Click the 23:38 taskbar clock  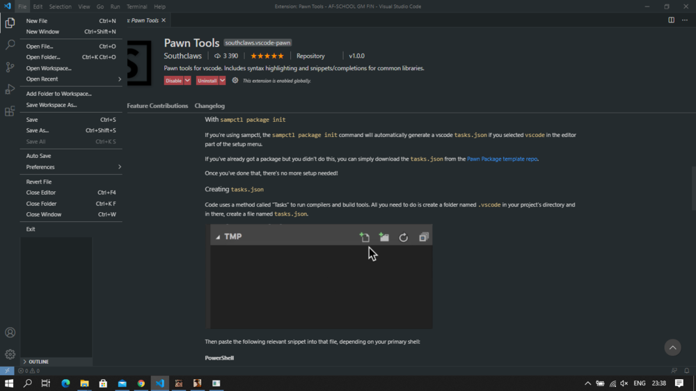point(658,383)
